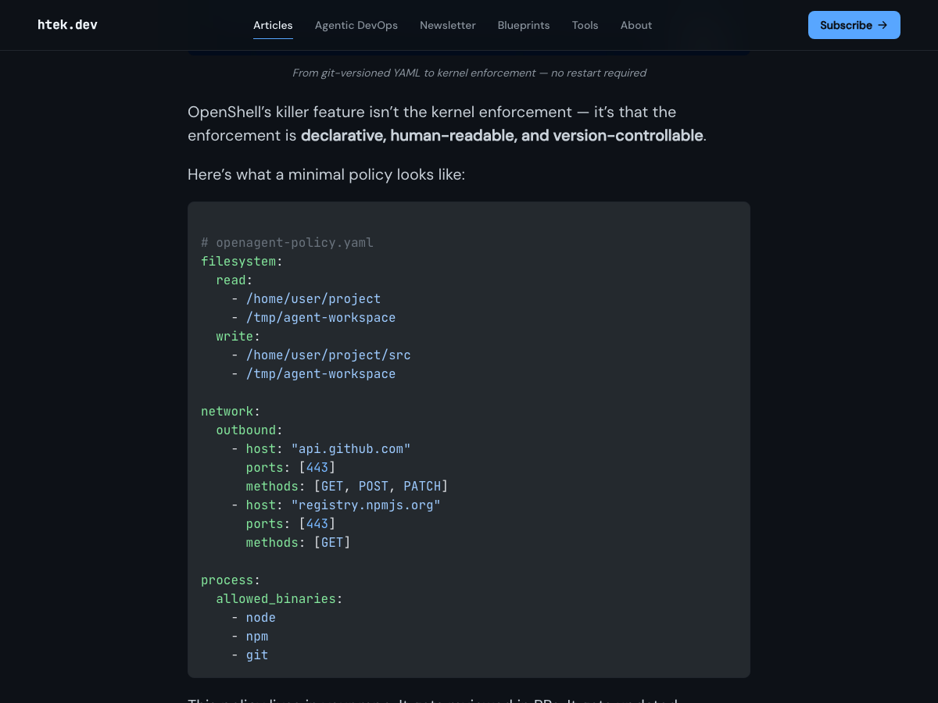Open the Articles nav tab
This screenshot has width=938, height=703.
pyautogui.click(x=273, y=25)
